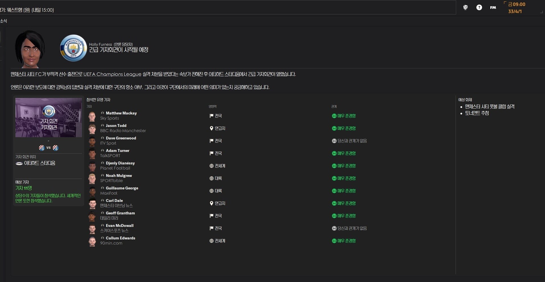Click the globe icon in Djenly Dianéssy's row
Viewport: 545px width, 282px height.
tap(211, 166)
